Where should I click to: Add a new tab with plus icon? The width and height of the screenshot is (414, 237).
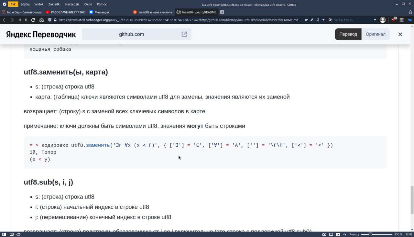point(222,12)
